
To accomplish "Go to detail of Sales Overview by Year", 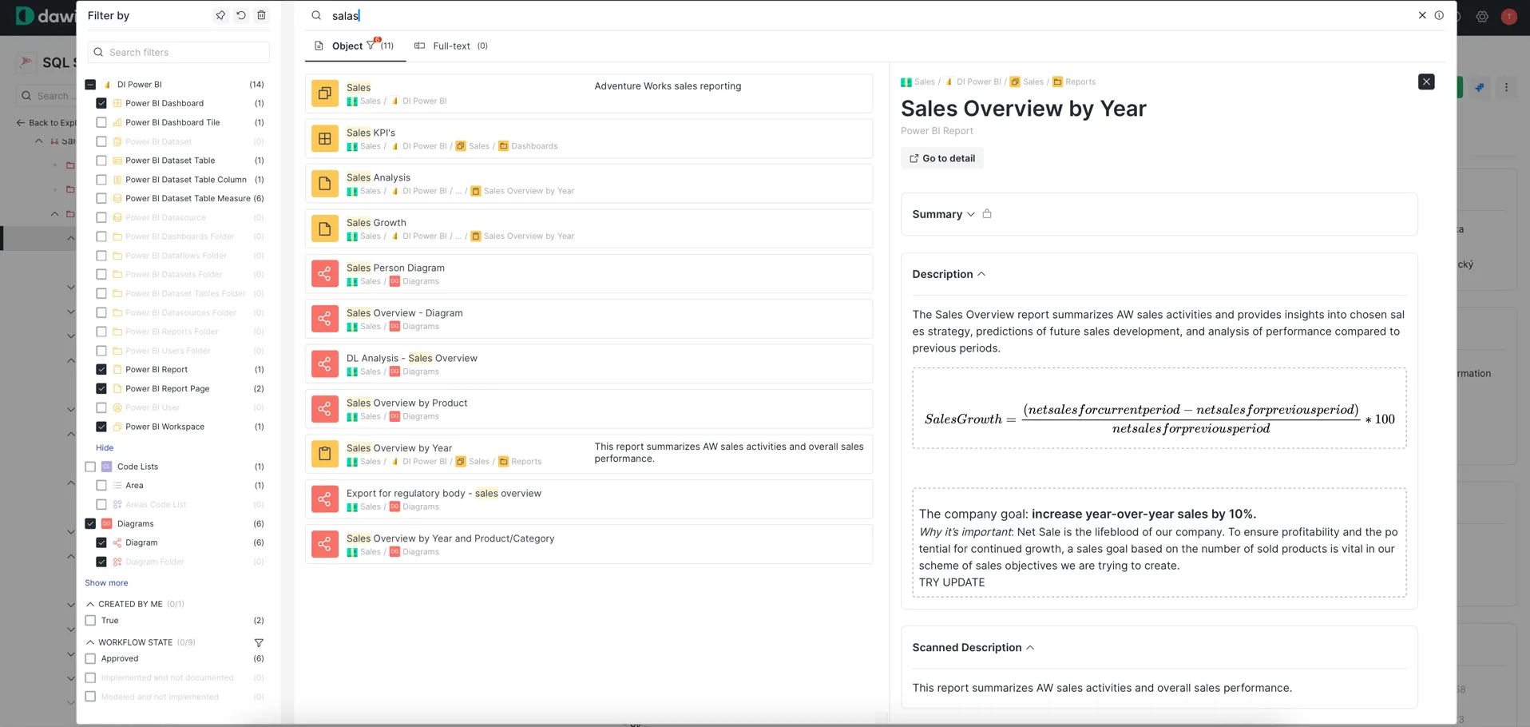I will [942, 158].
